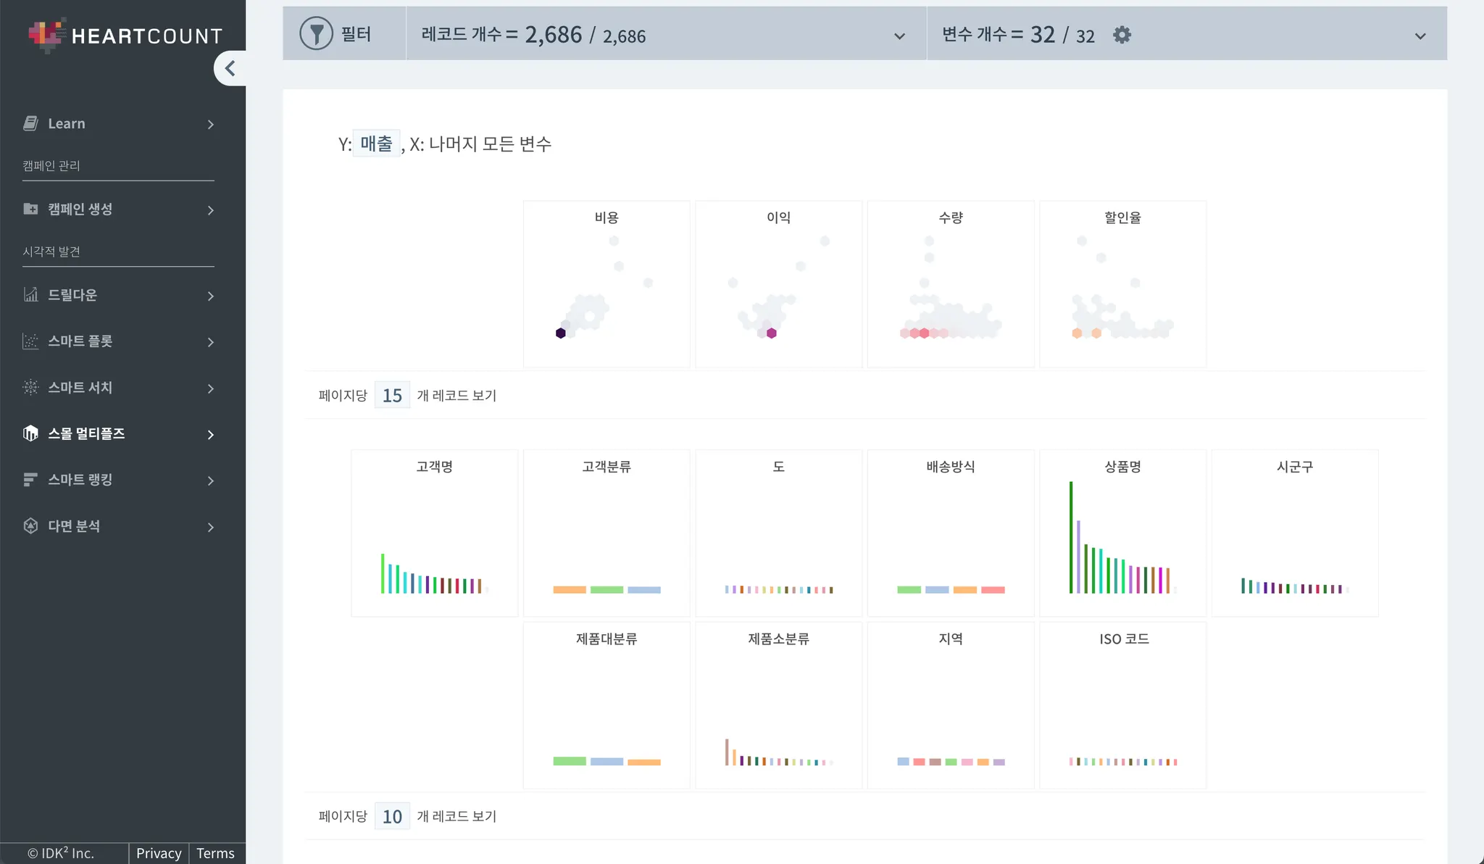Open variable count settings gear

tap(1122, 35)
